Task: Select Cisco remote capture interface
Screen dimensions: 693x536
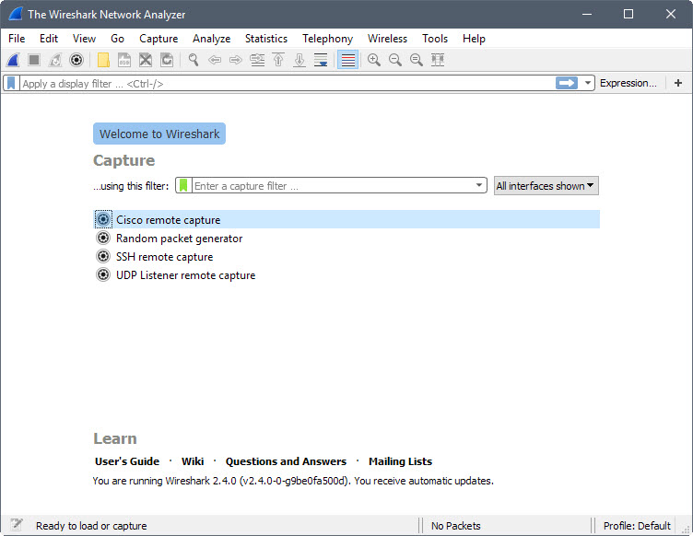Action: click(x=346, y=219)
